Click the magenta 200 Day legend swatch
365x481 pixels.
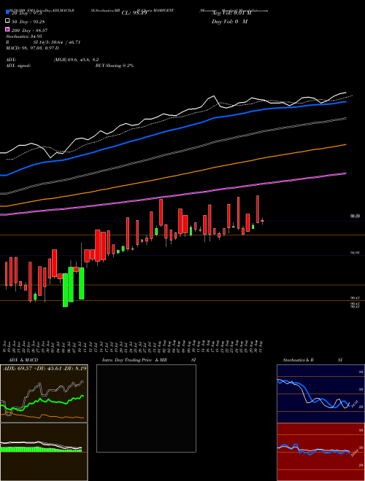[x=8, y=29]
